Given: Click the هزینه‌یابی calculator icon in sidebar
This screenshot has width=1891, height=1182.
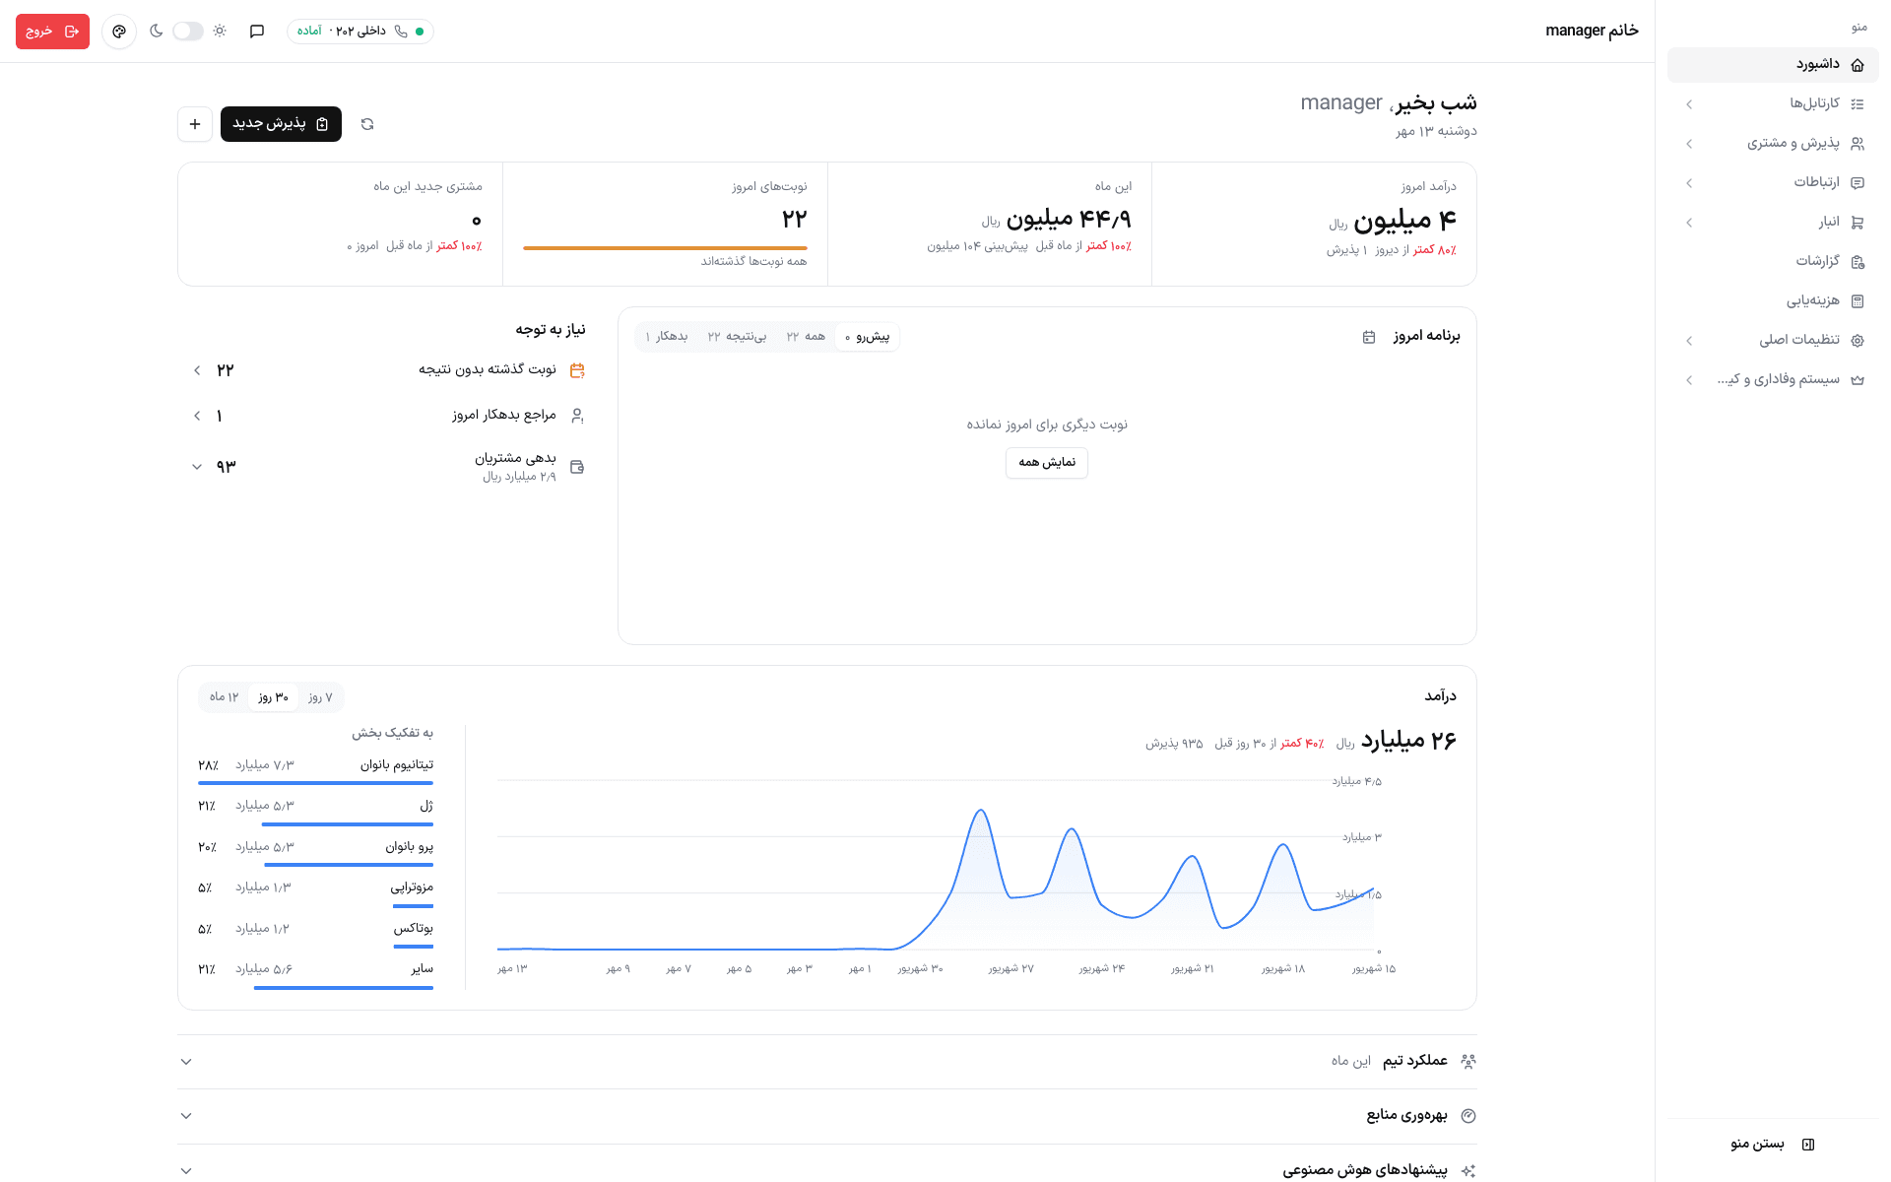Looking at the screenshot, I should point(1858,301).
